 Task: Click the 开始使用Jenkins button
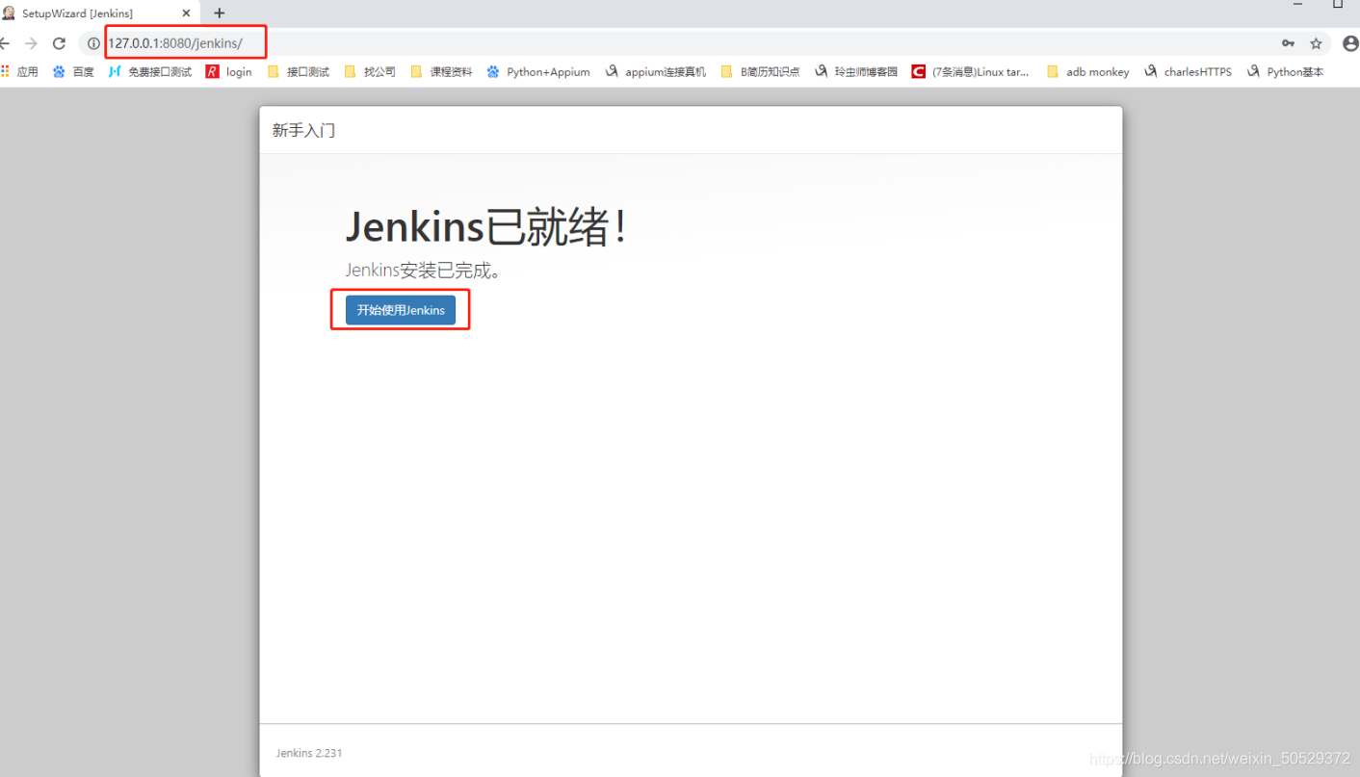tap(400, 310)
